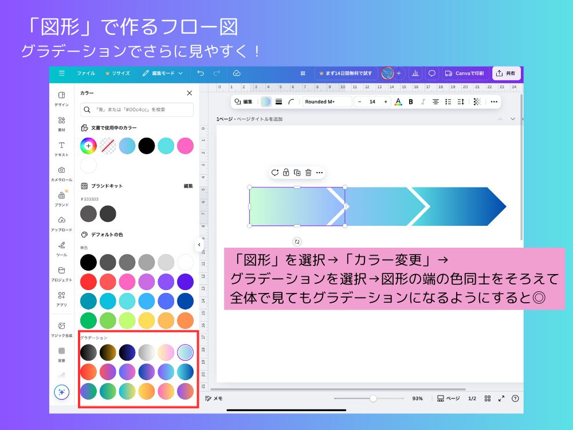Click the rainbow text color icon
The height and width of the screenshot is (430, 573).
click(399, 101)
